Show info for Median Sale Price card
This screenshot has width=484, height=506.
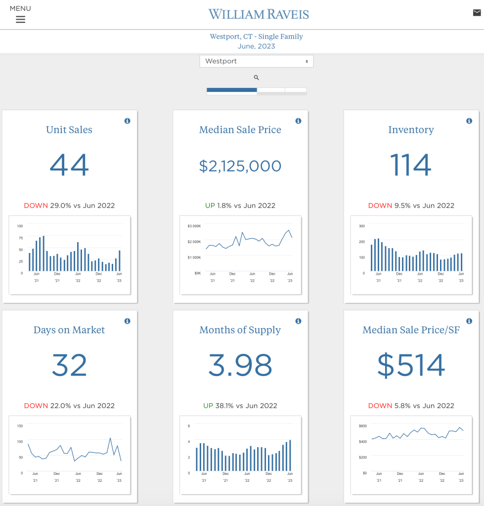coord(298,121)
